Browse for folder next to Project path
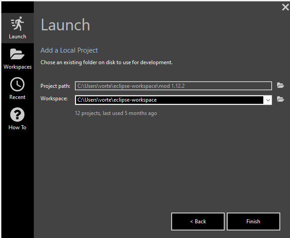 [x=280, y=86]
